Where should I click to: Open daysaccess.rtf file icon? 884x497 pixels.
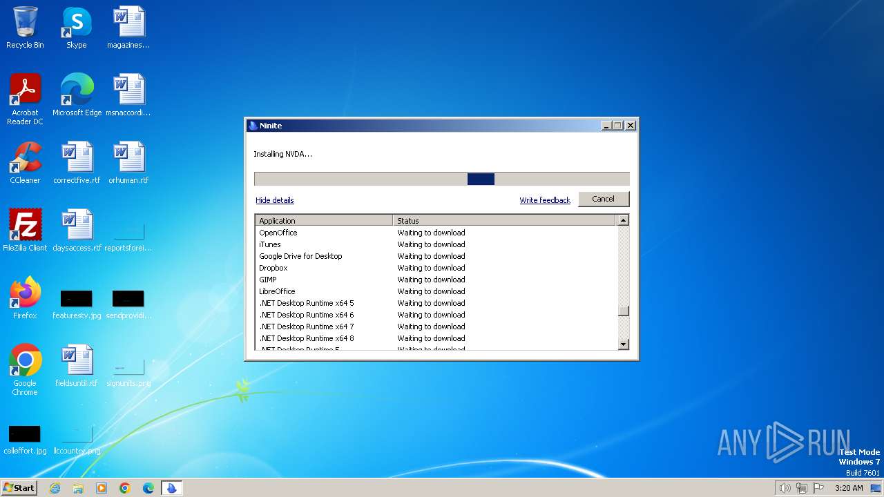tap(77, 231)
